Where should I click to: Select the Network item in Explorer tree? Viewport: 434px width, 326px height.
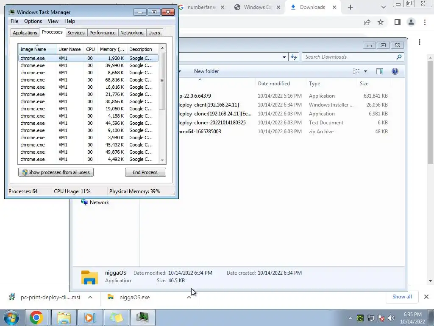coord(95,202)
